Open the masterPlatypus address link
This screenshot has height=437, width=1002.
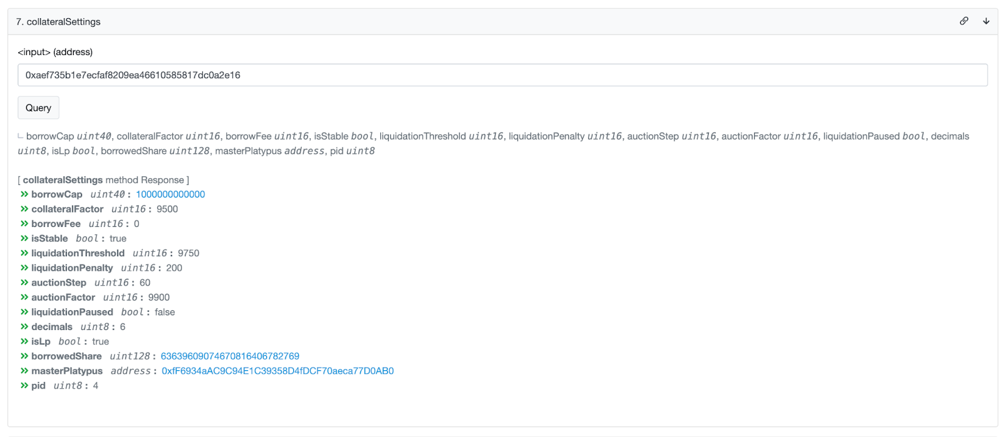pos(277,371)
